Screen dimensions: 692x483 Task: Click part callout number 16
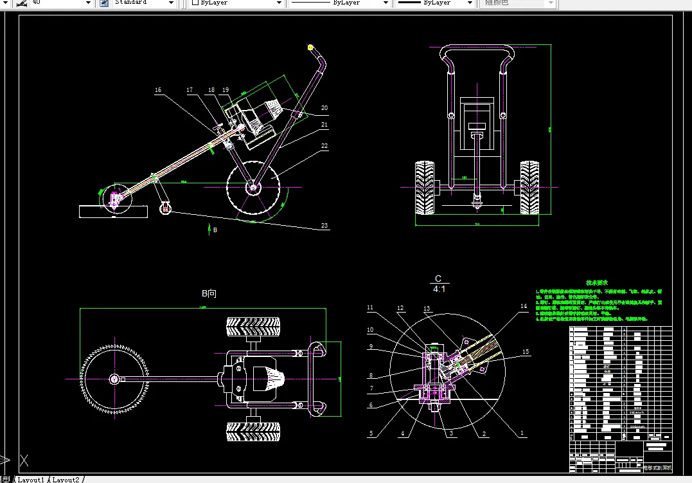tap(158, 89)
